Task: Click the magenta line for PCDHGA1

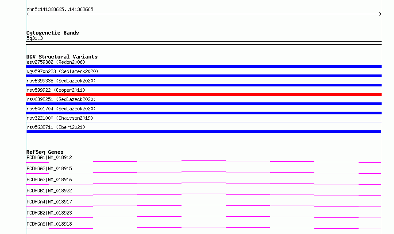Action: click(x=204, y=161)
